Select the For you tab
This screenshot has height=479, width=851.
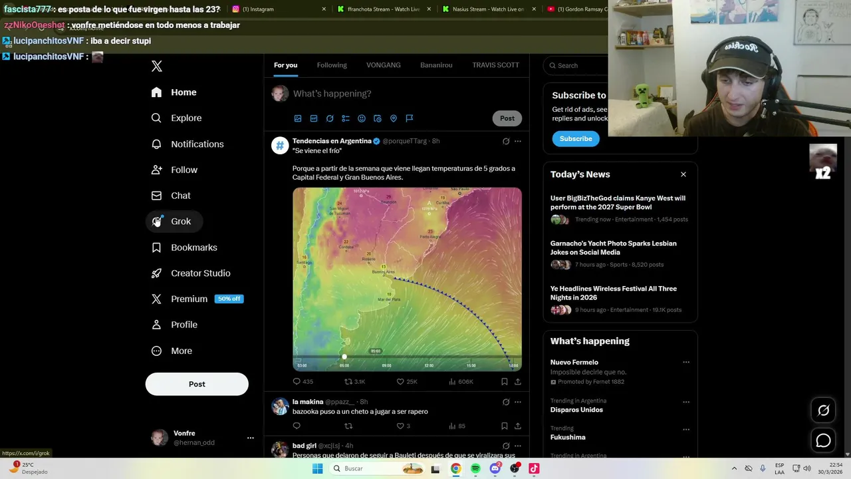(286, 65)
